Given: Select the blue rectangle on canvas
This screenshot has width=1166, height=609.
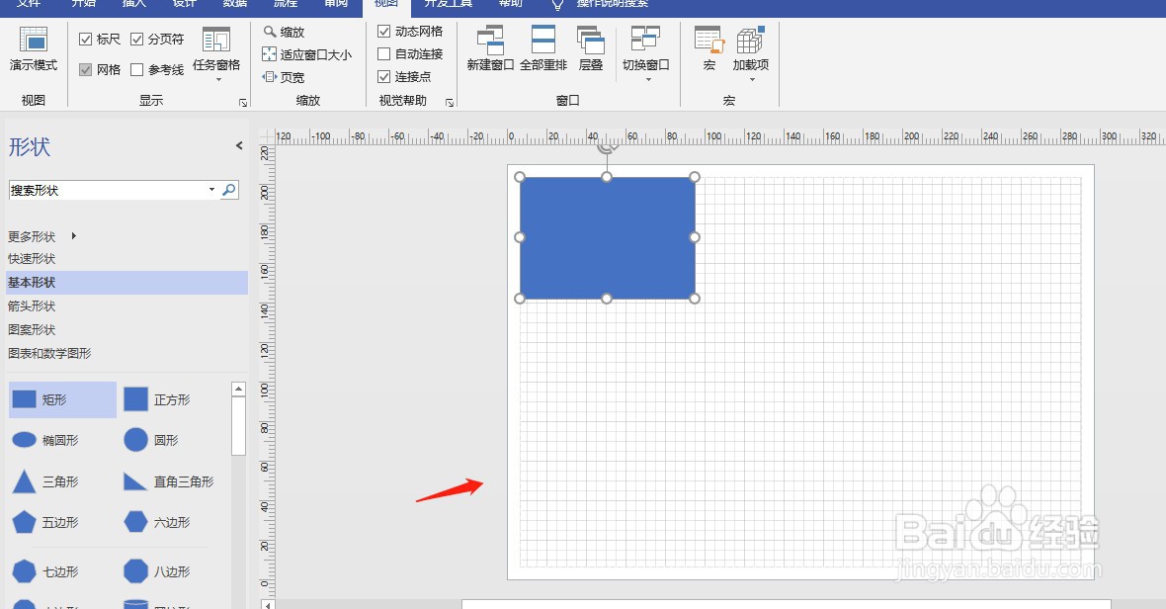Looking at the screenshot, I should pyautogui.click(x=608, y=238).
